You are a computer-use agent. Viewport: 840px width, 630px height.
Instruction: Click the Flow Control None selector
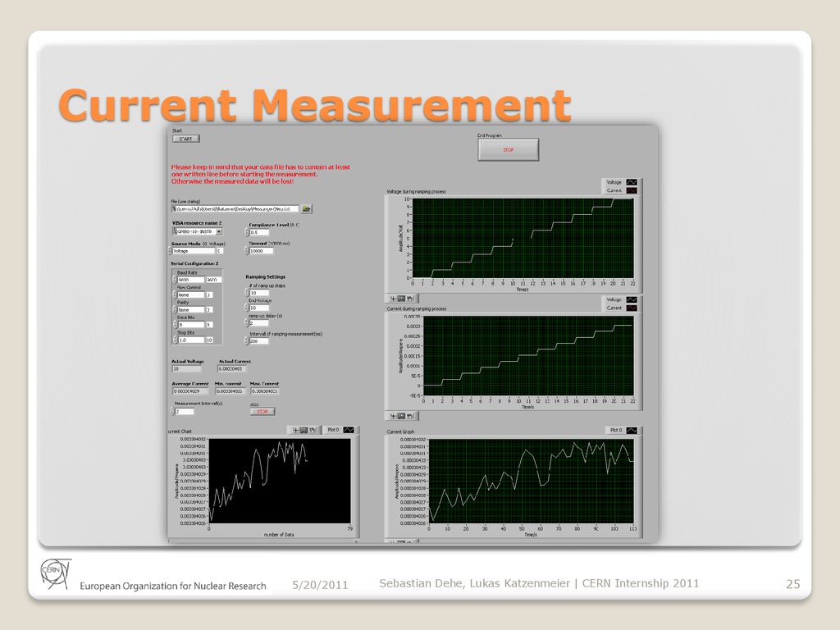tap(190, 294)
